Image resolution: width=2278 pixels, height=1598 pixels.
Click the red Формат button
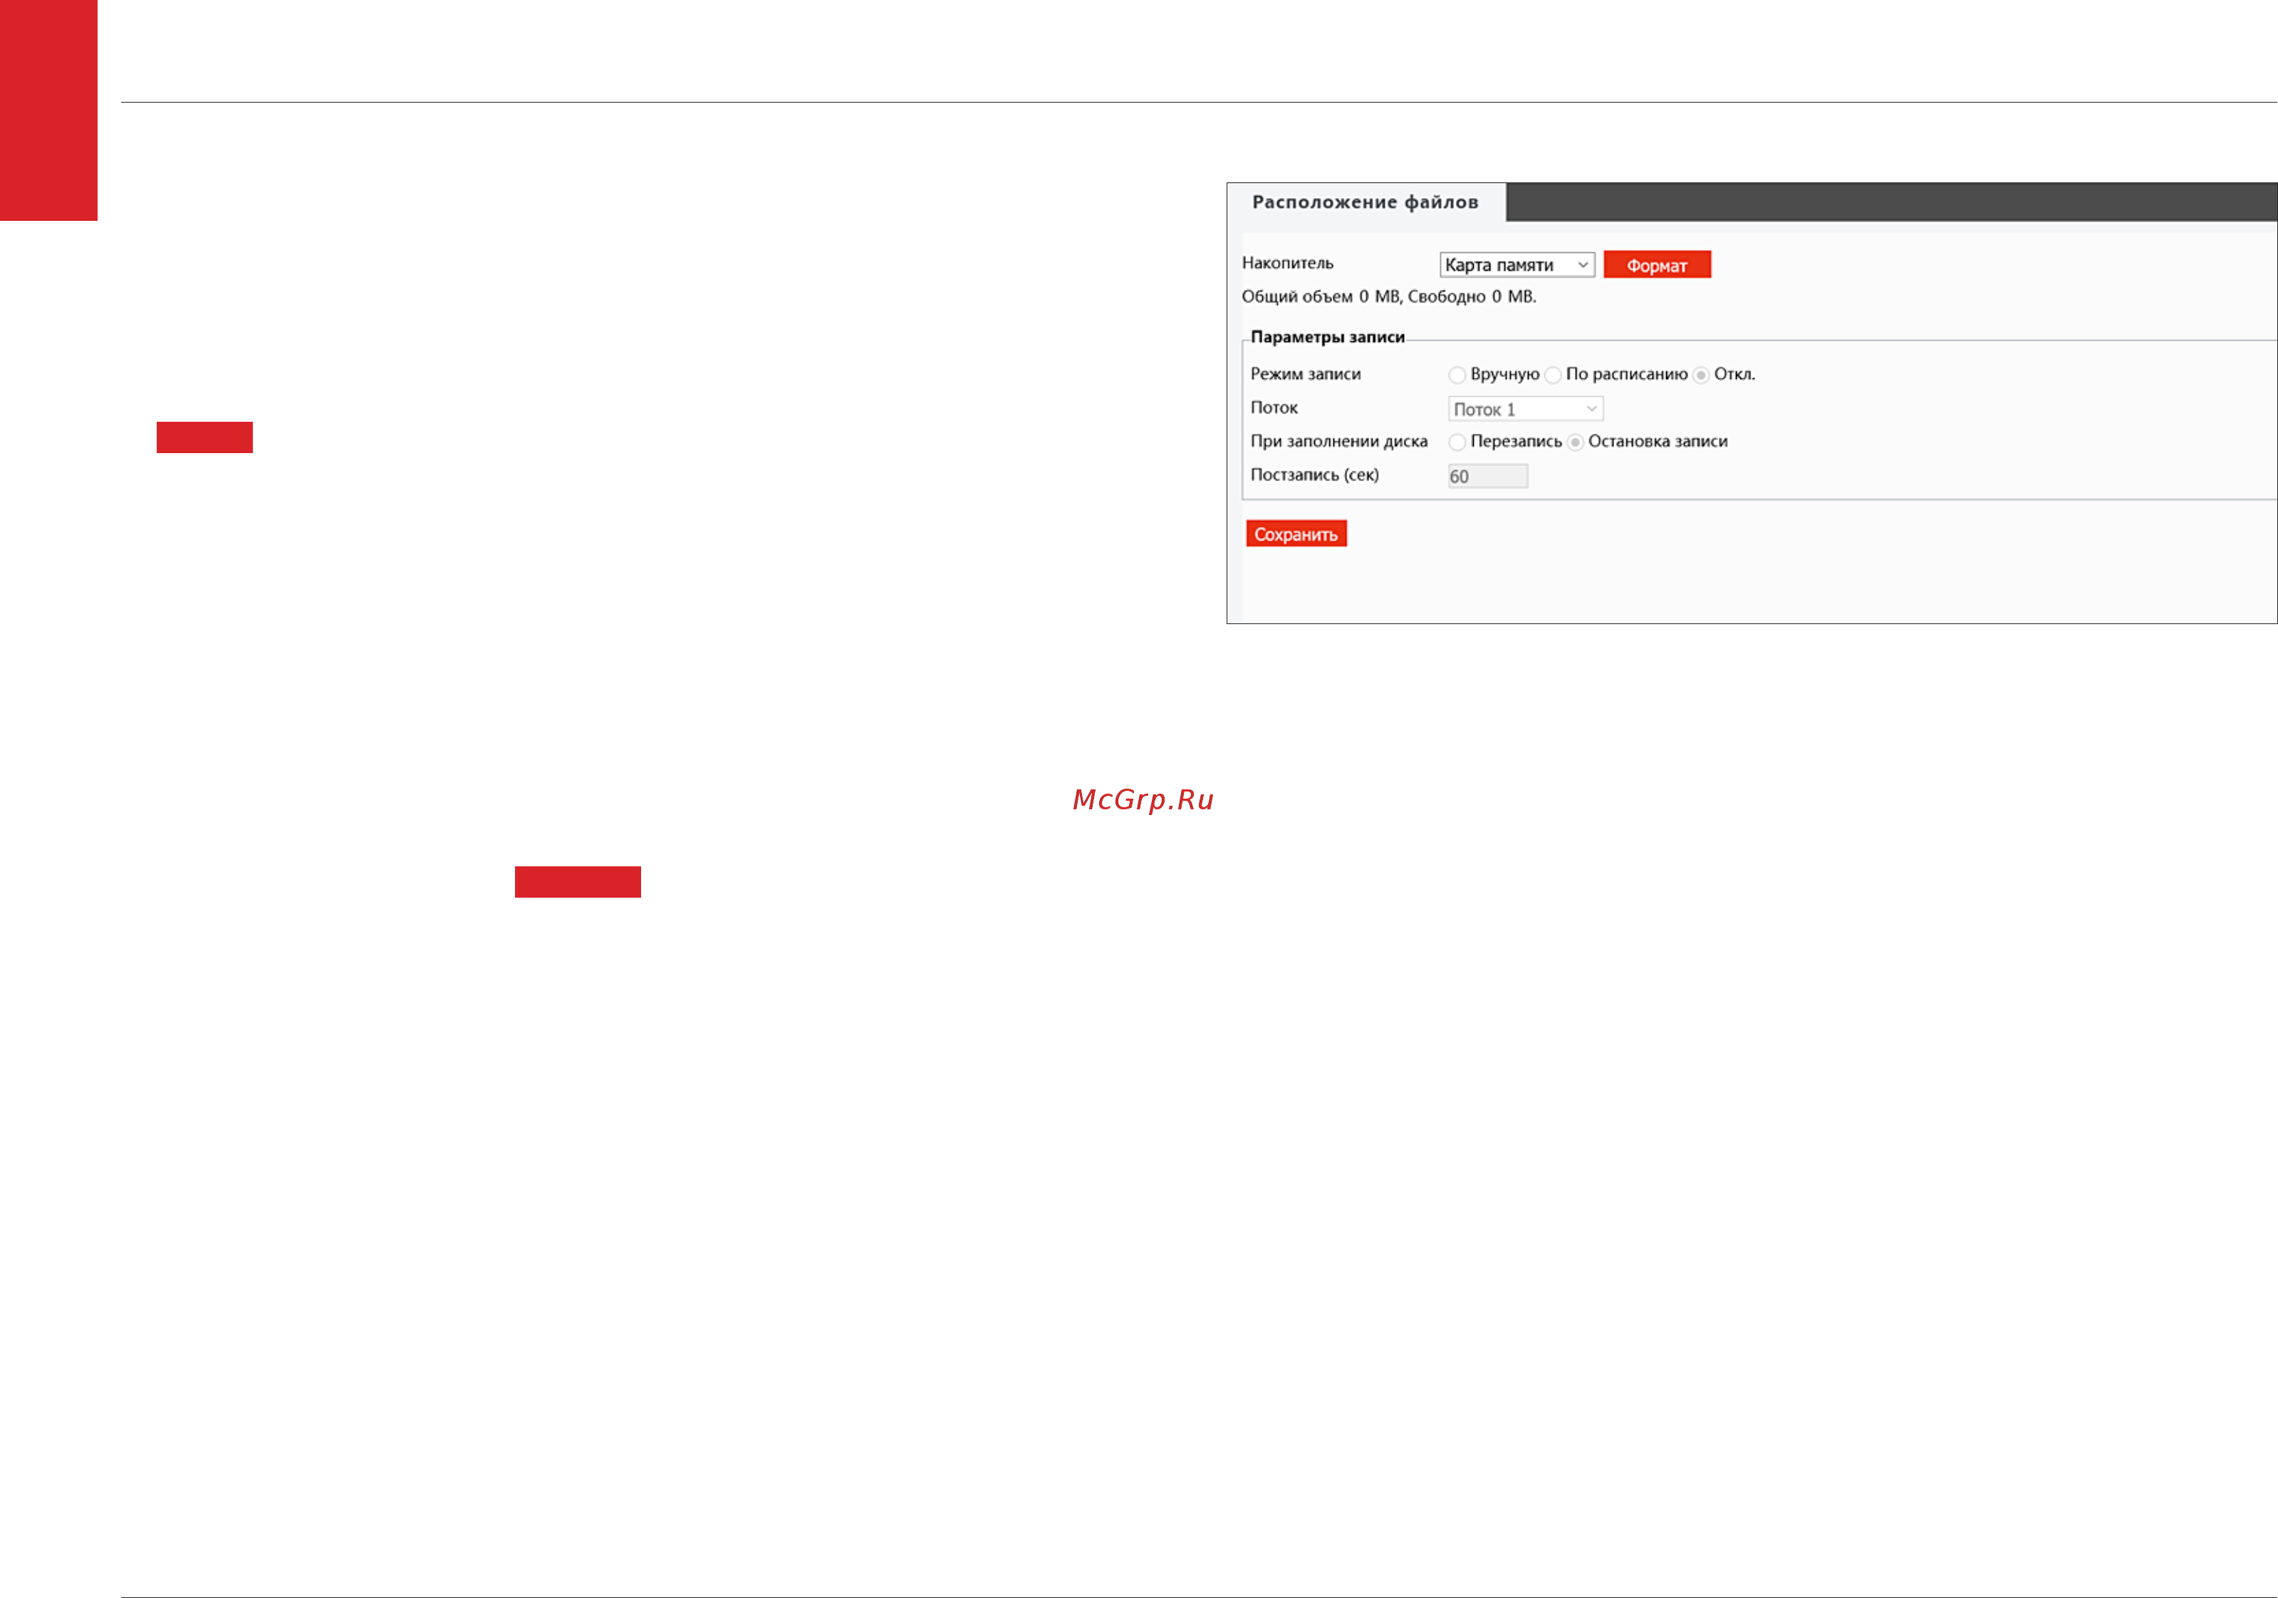[x=1657, y=265]
